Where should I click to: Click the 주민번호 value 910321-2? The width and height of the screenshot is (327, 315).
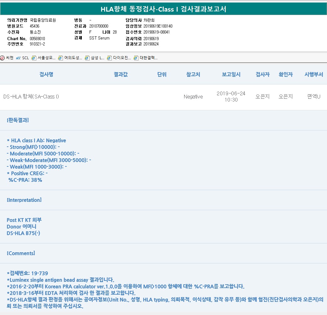coord(37,44)
